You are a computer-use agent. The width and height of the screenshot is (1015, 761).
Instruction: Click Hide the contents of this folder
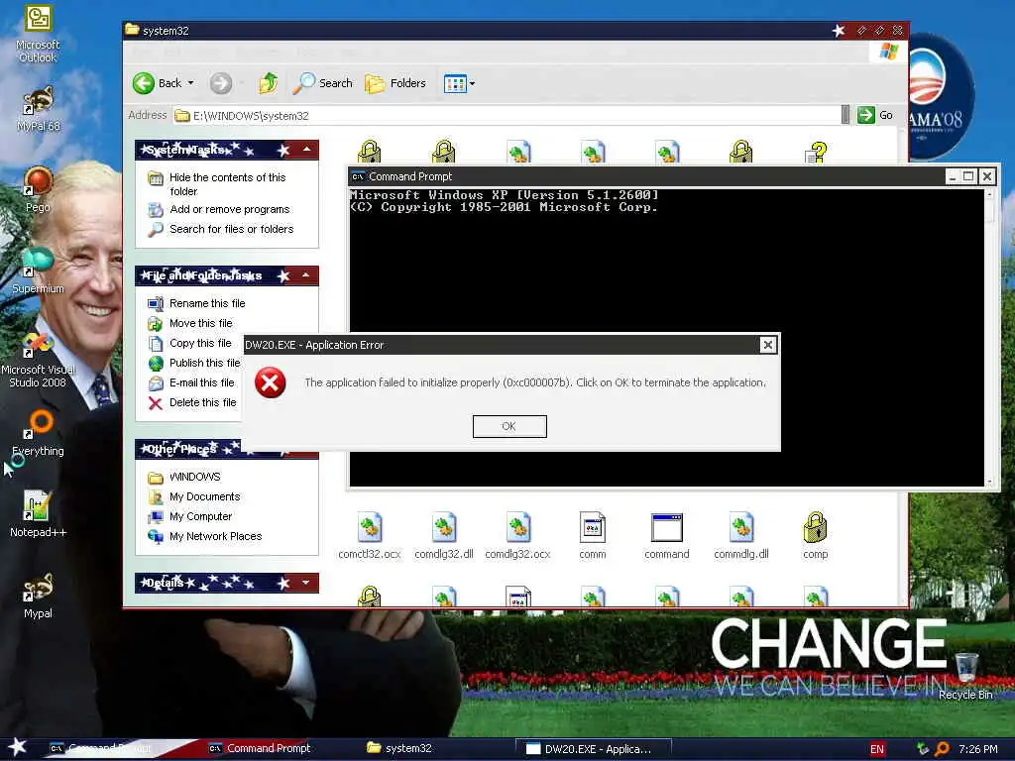click(227, 184)
